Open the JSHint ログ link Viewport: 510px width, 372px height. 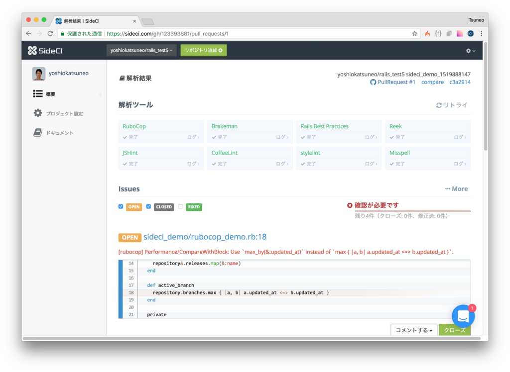point(193,164)
